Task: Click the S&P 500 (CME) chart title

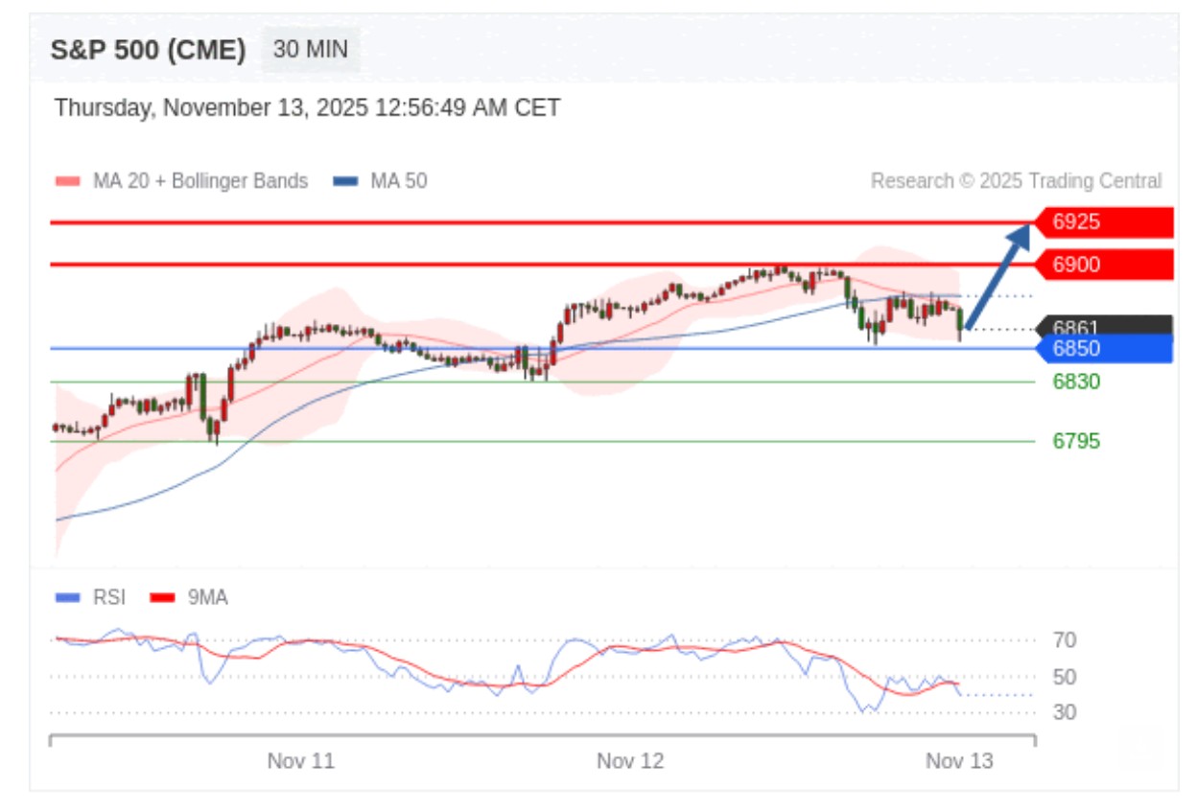Action: (x=148, y=50)
